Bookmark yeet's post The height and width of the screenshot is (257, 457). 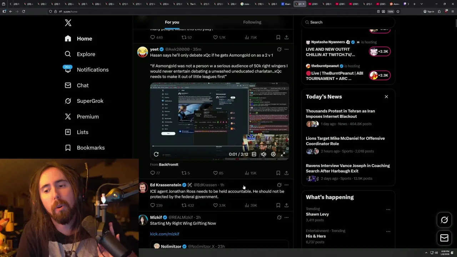click(x=278, y=173)
